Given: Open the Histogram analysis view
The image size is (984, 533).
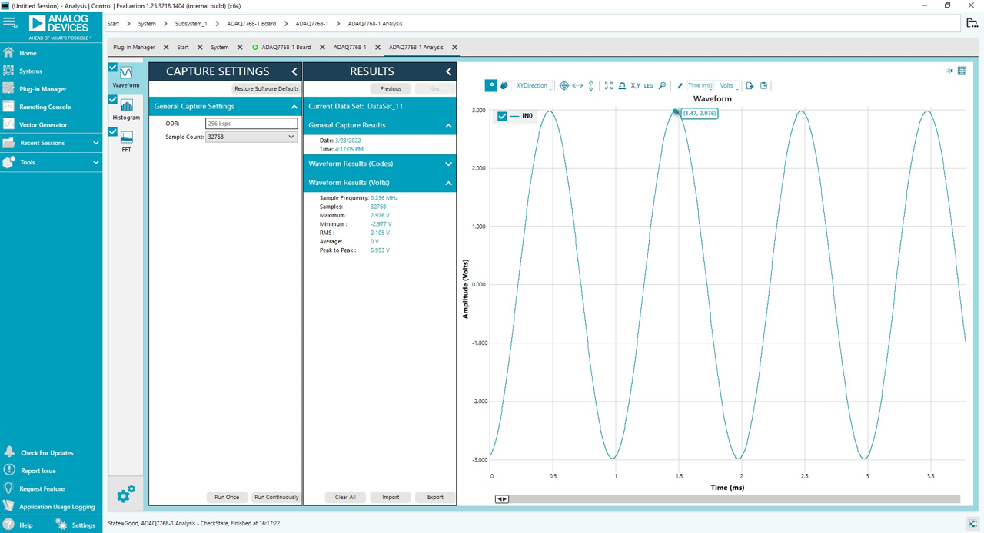Looking at the screenshot, I should pyautogui.click(x=125, y=104).
